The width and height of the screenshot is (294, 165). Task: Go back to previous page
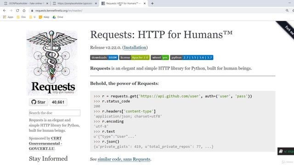click(x=5, y=11)
